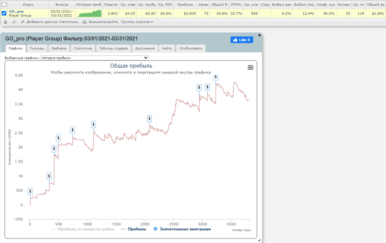Viewport: 386px width, 243px height.
Task: Switch to the Турниры tab
Action: coord(37,48)
